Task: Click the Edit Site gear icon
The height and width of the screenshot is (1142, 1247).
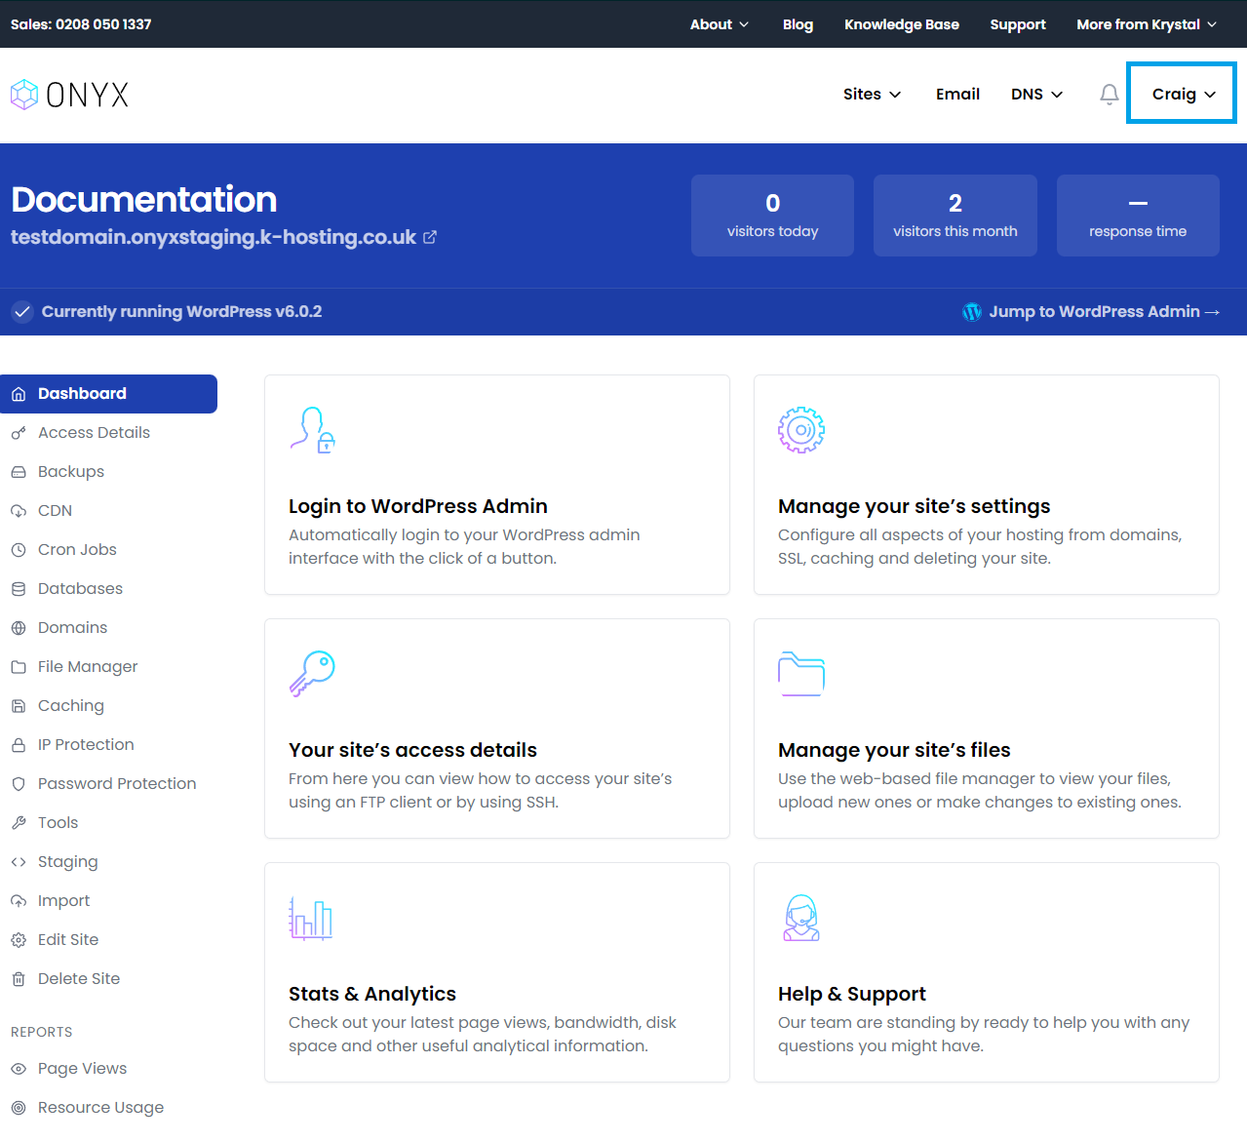Action: [19, 940]
